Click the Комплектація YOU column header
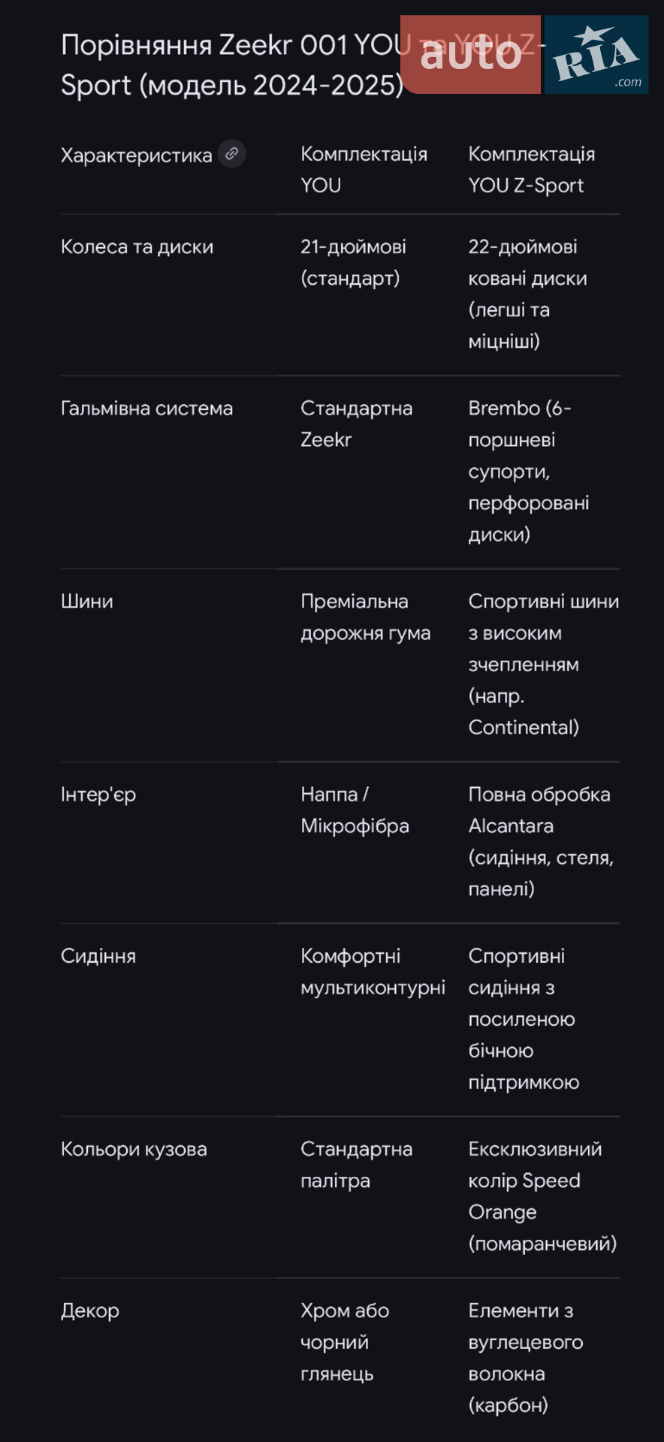 click(364, 170)
